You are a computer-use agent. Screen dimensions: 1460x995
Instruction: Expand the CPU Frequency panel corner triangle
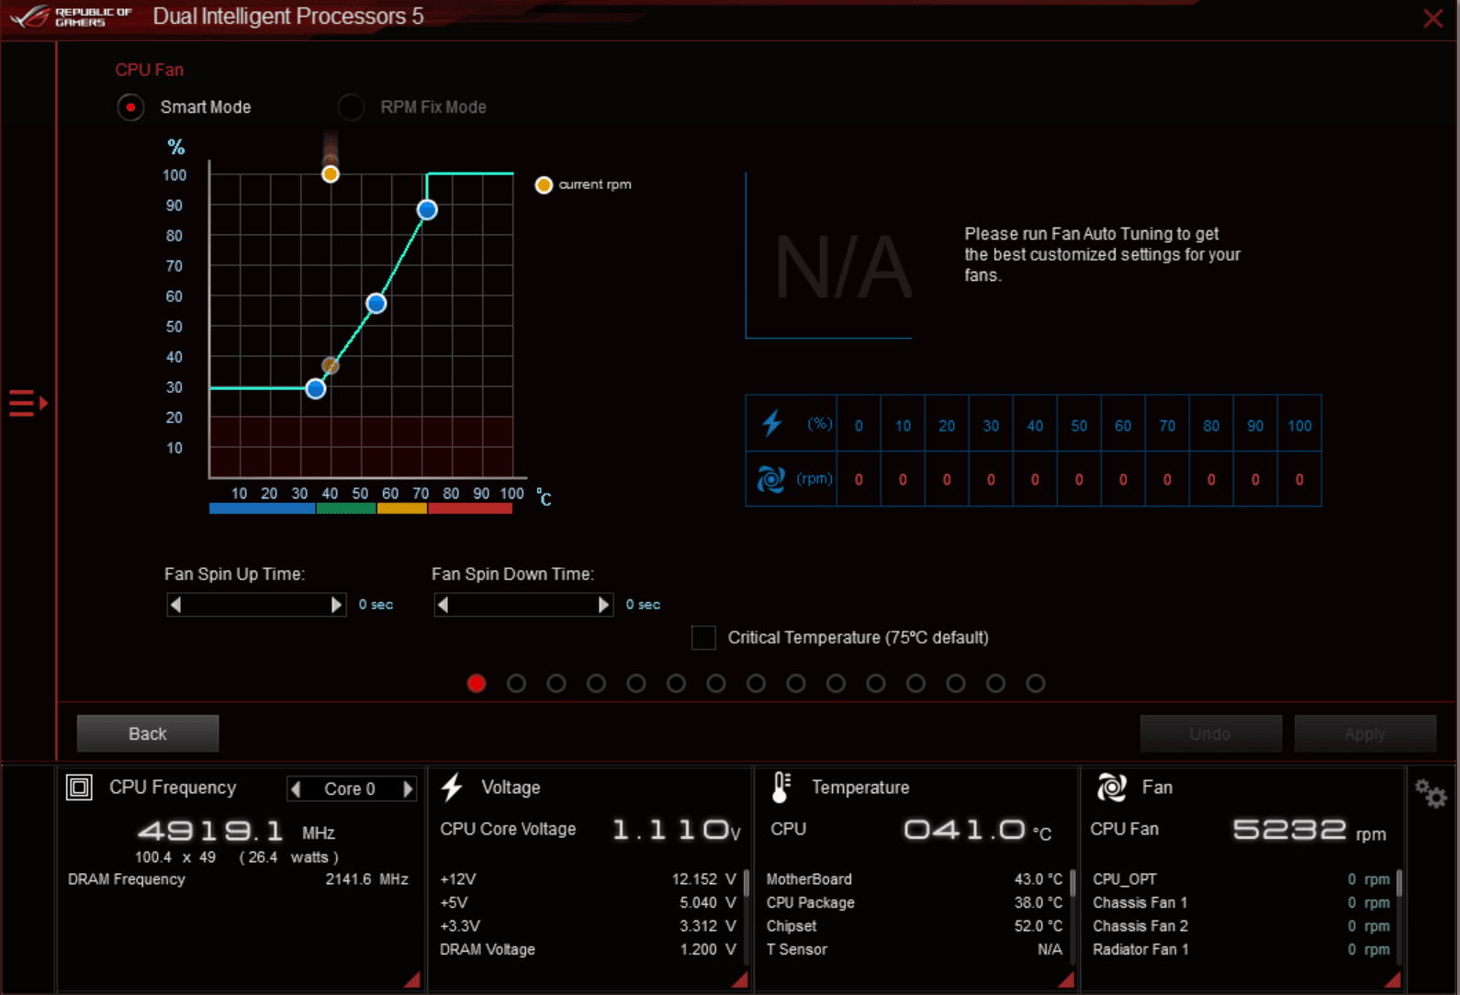(412, 979)
